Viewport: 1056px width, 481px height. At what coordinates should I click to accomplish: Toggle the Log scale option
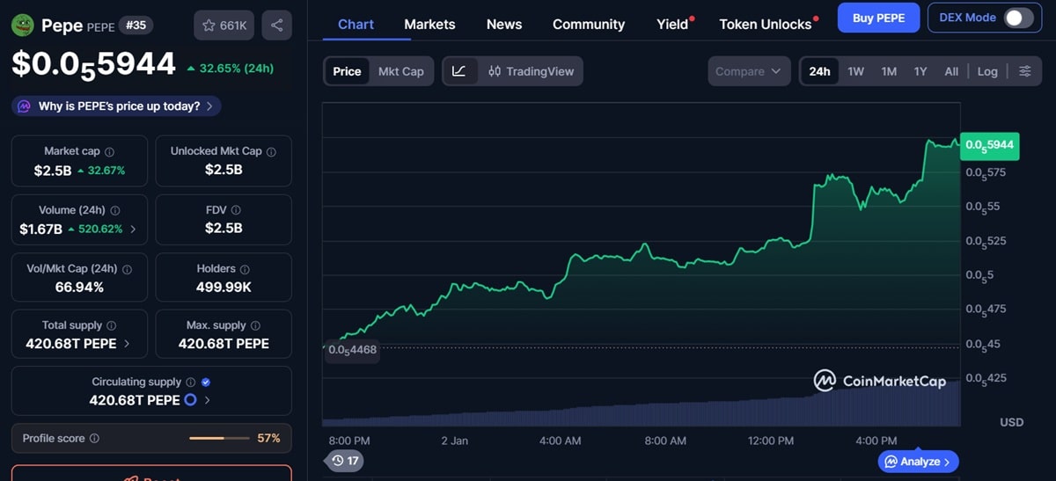click(x=987, y=71)
